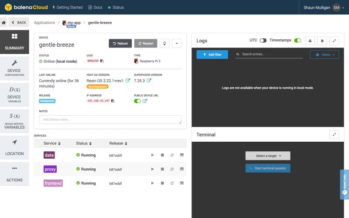Viewport: 349px width, 218px height.
Task: Restart the proxy service
Action: [x=172, y=169]
